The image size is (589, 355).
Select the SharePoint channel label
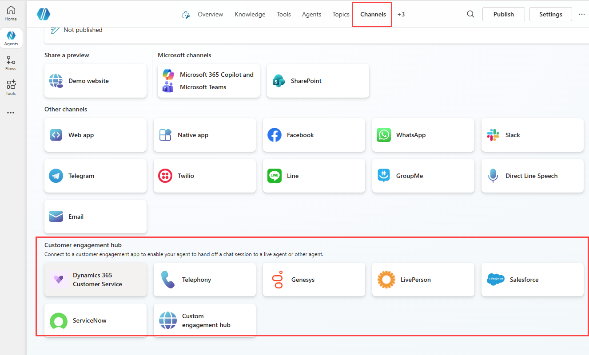pyautogui.click(x=306, y=81)
